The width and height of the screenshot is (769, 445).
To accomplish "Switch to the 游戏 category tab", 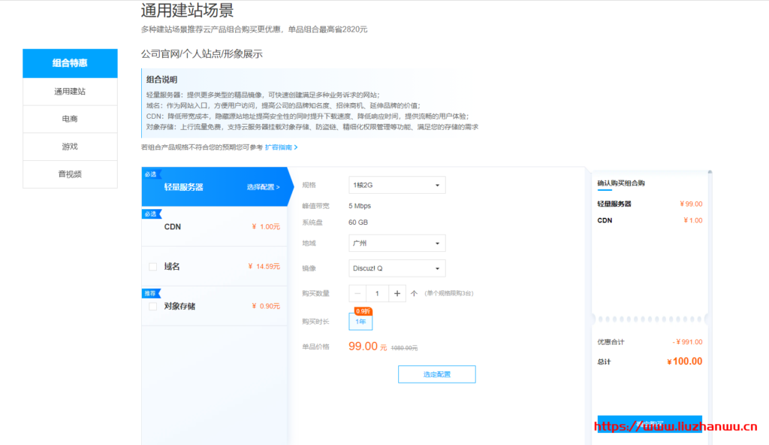I will 70,146.
